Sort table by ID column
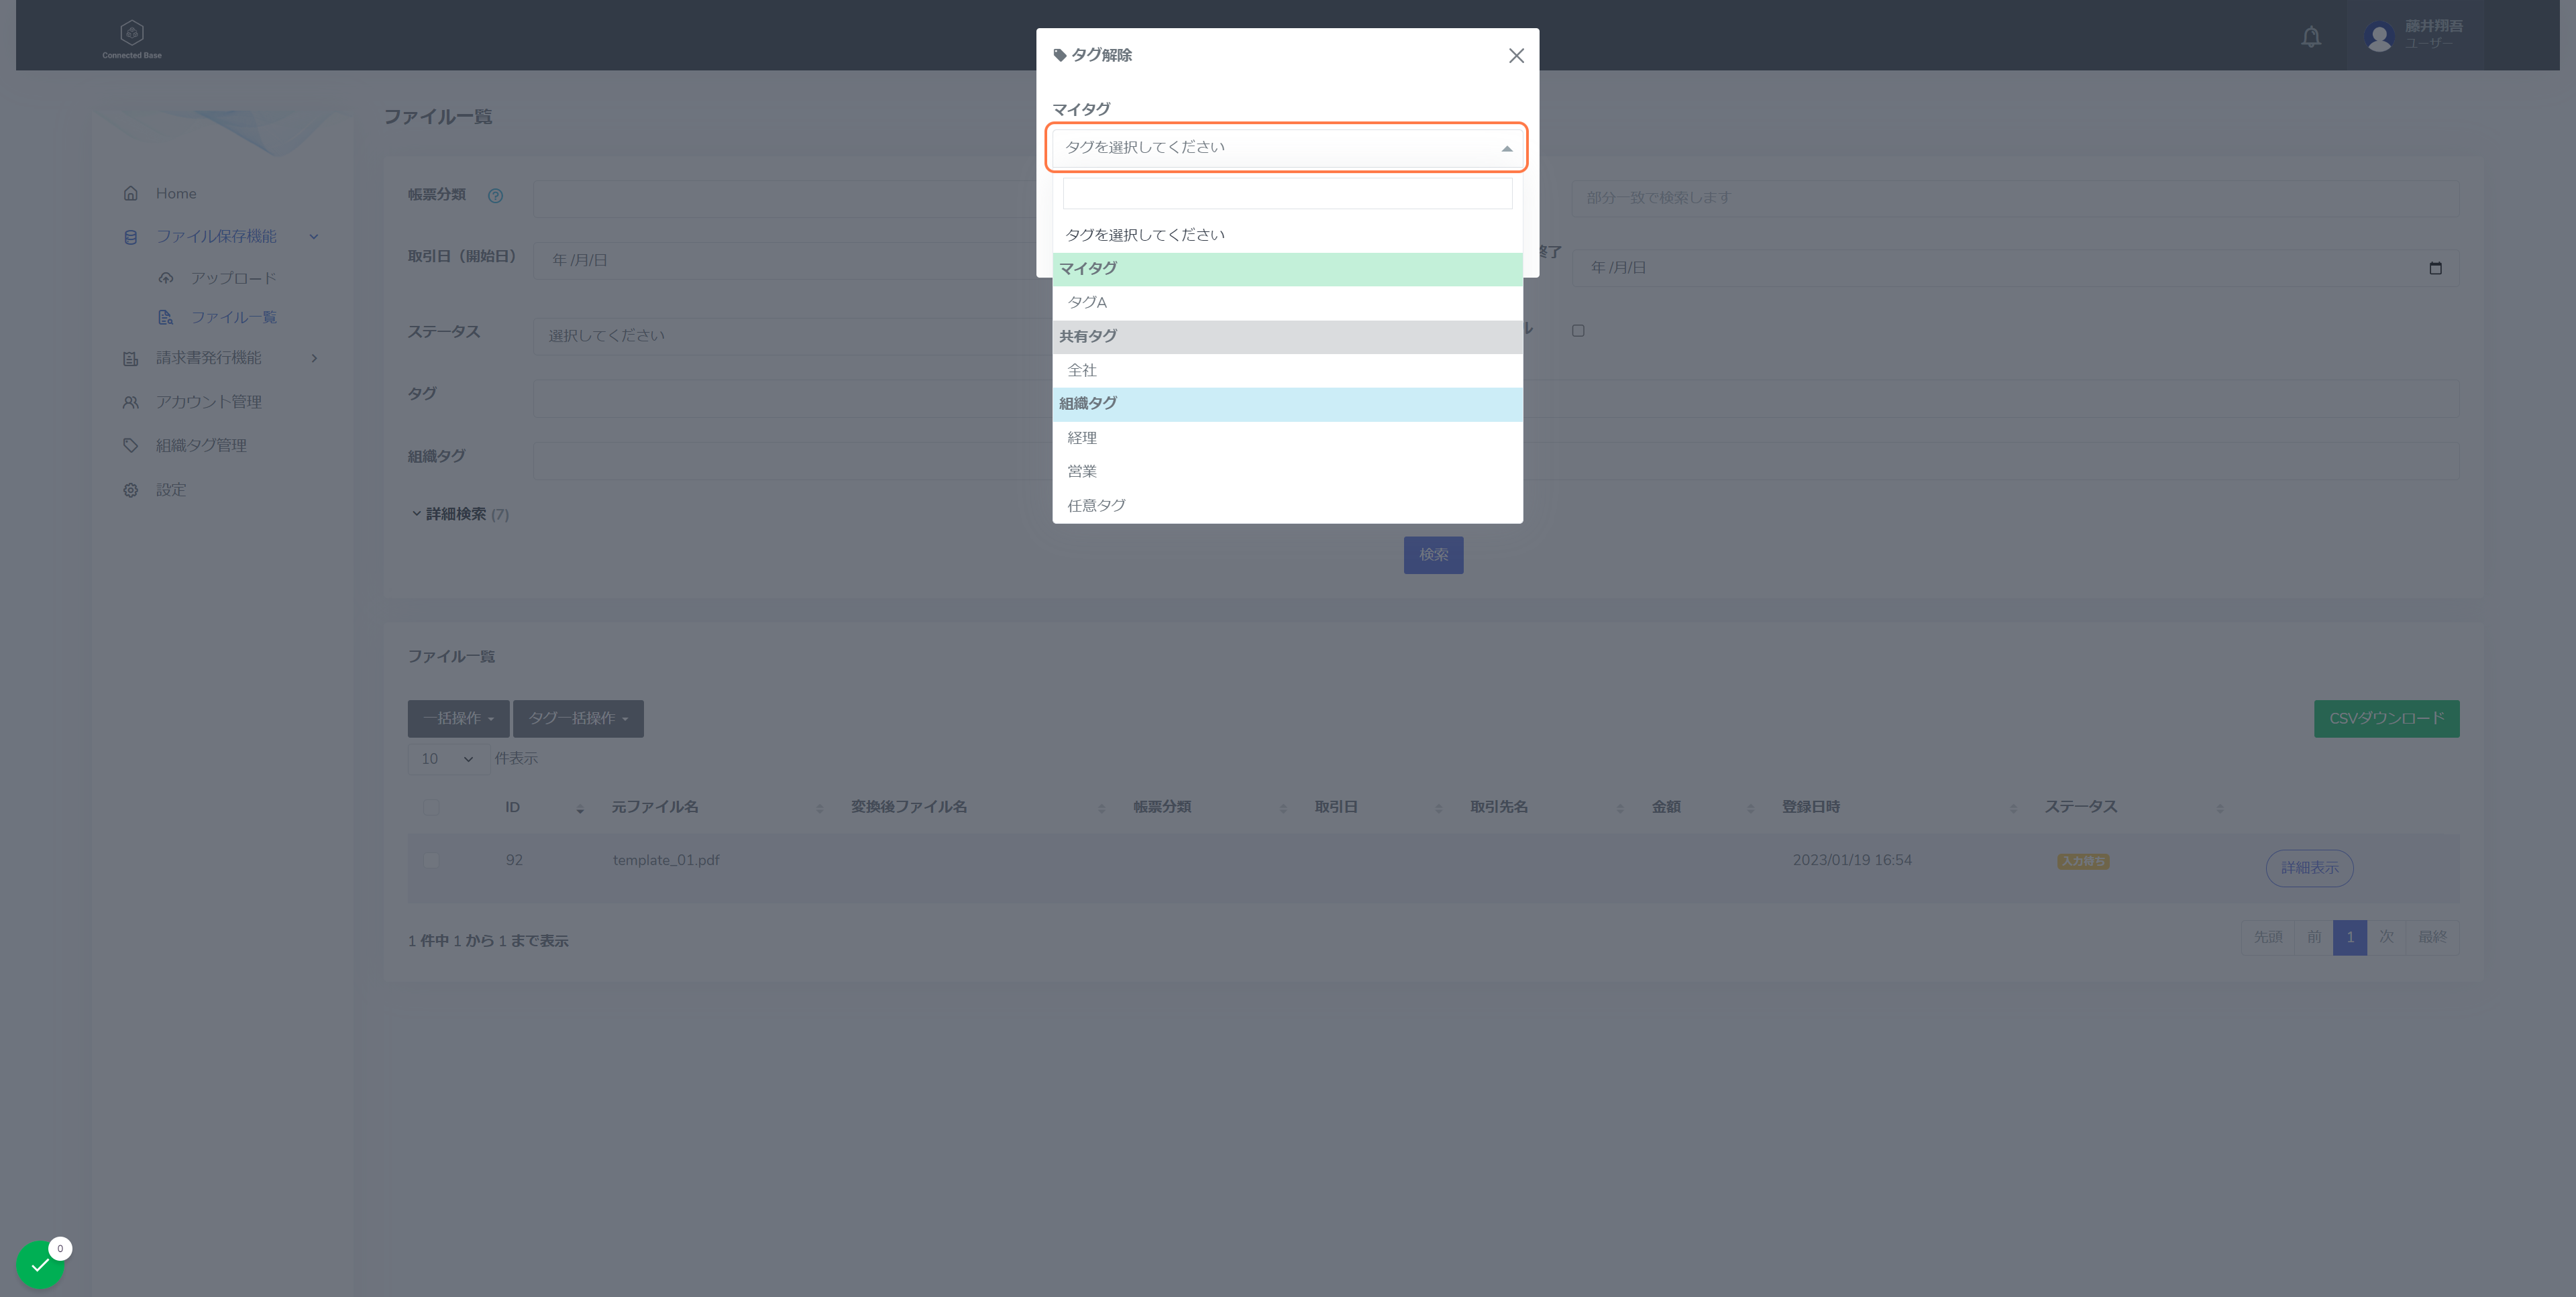 pos(545,808)
